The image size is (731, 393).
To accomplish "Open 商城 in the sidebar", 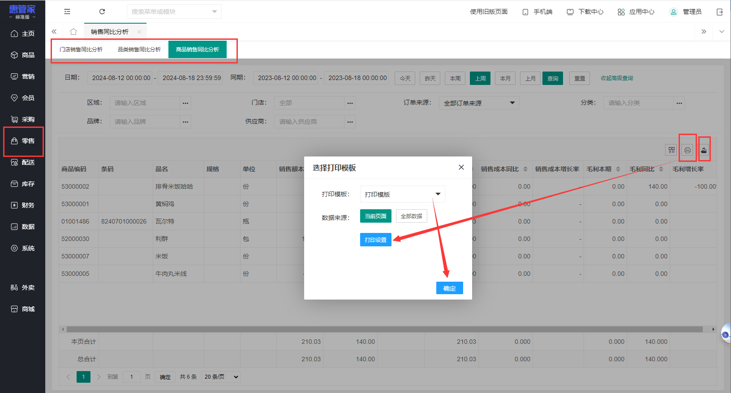I will (x=22, y=309).
